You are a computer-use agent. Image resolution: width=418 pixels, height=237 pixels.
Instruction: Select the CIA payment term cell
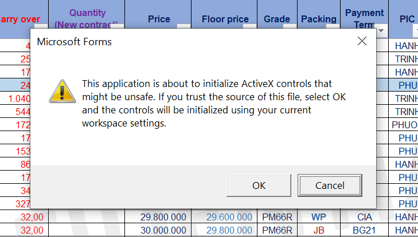tap(365, 217)
